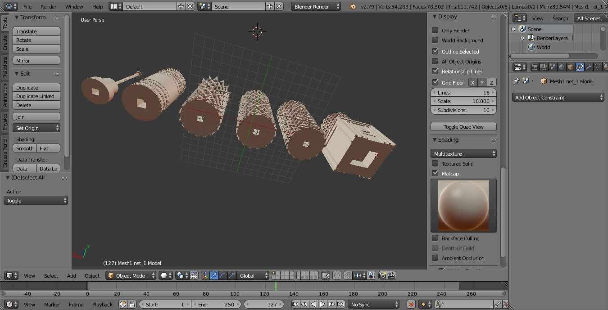
Task: Select the rotate manipulator arc icon
Action: tap(223, 275)
